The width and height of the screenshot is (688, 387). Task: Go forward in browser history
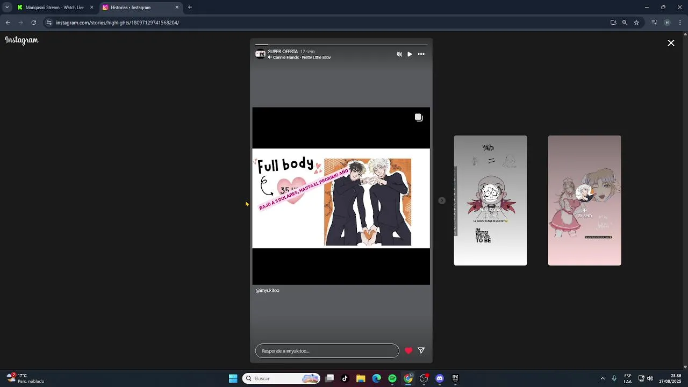tap(21, 23)
